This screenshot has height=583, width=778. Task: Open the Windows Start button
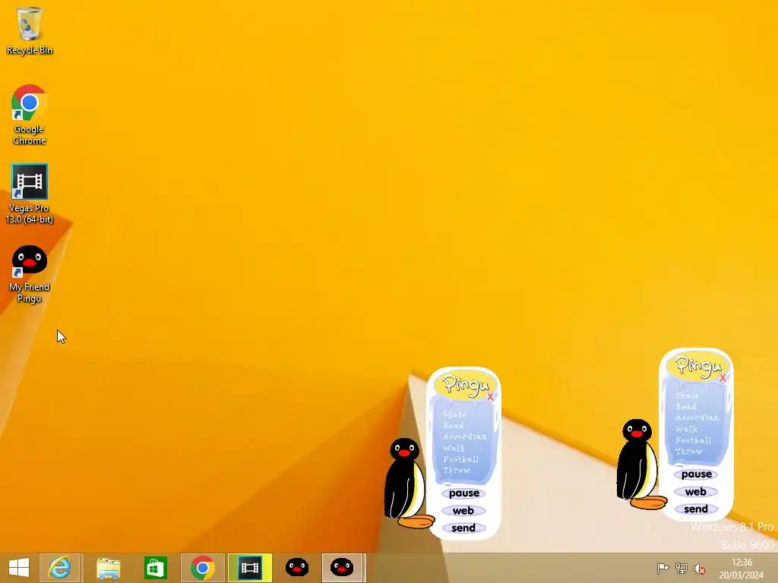point(19,568)
